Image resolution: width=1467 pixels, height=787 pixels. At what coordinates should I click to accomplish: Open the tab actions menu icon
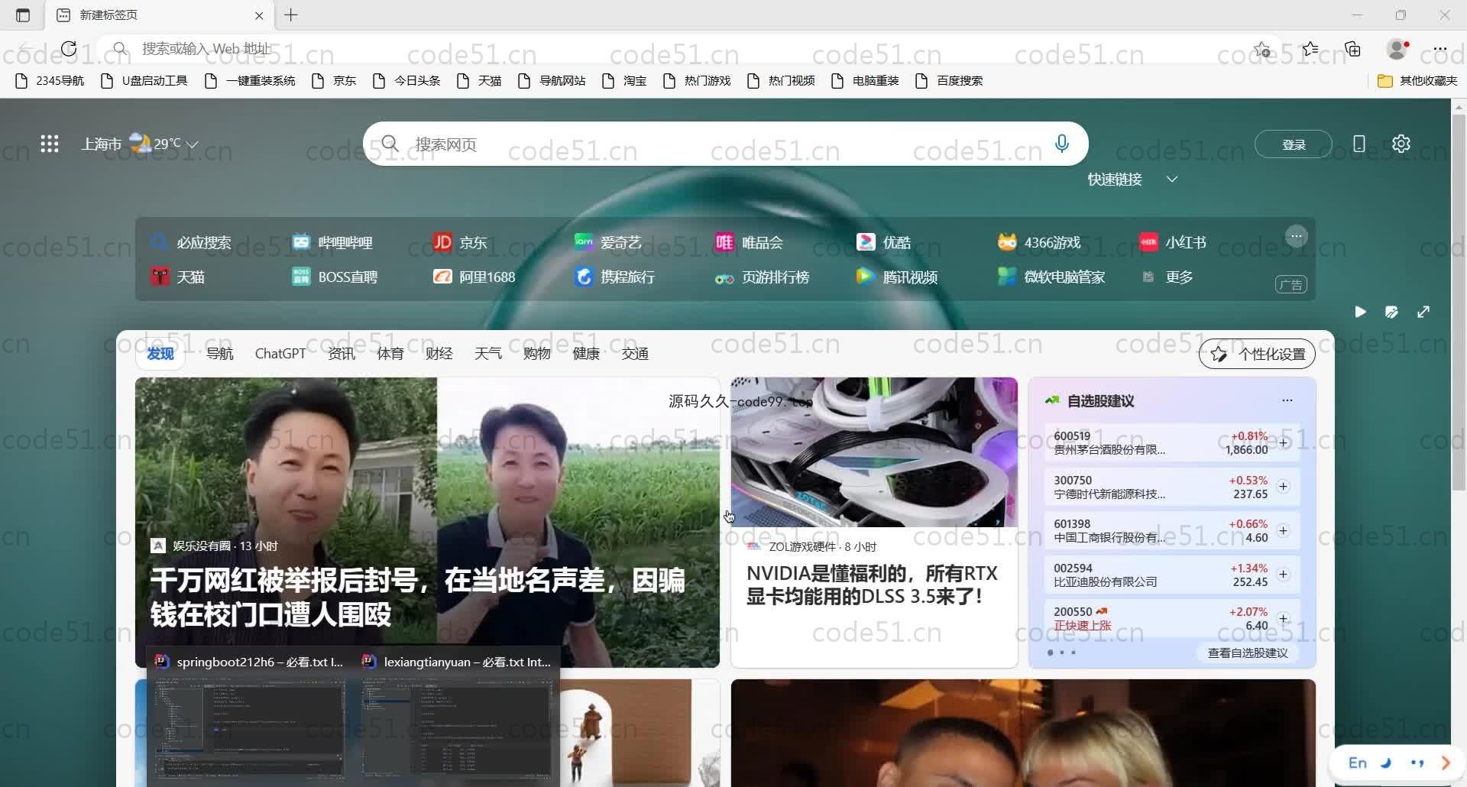23,15
